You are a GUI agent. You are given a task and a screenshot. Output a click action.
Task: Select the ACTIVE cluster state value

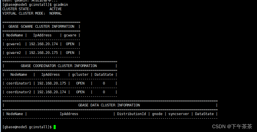point(56,9)
